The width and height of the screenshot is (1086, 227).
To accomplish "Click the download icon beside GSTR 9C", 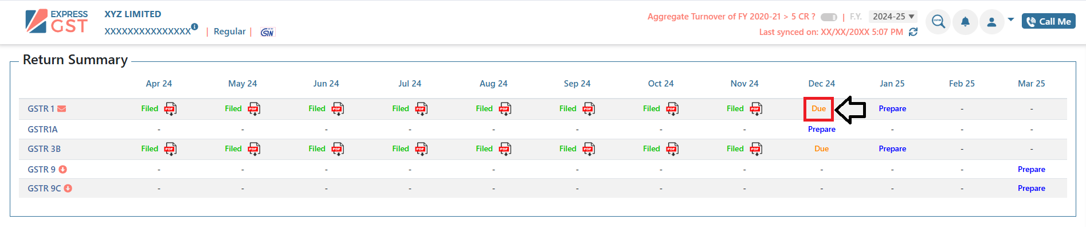I will pos(68,189).
